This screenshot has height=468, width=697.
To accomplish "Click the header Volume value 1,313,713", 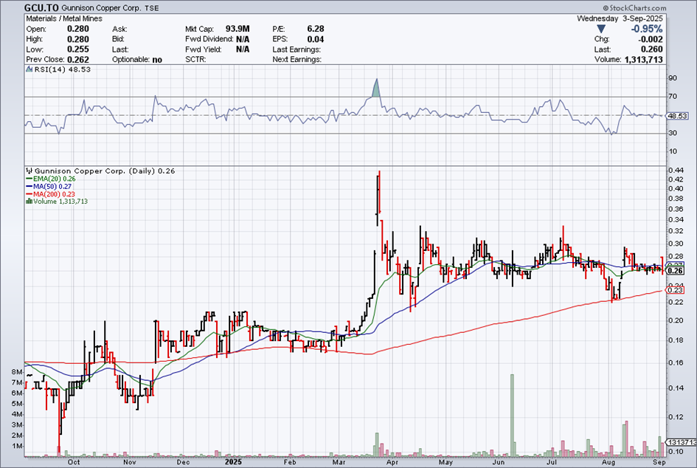I will 644,60.
